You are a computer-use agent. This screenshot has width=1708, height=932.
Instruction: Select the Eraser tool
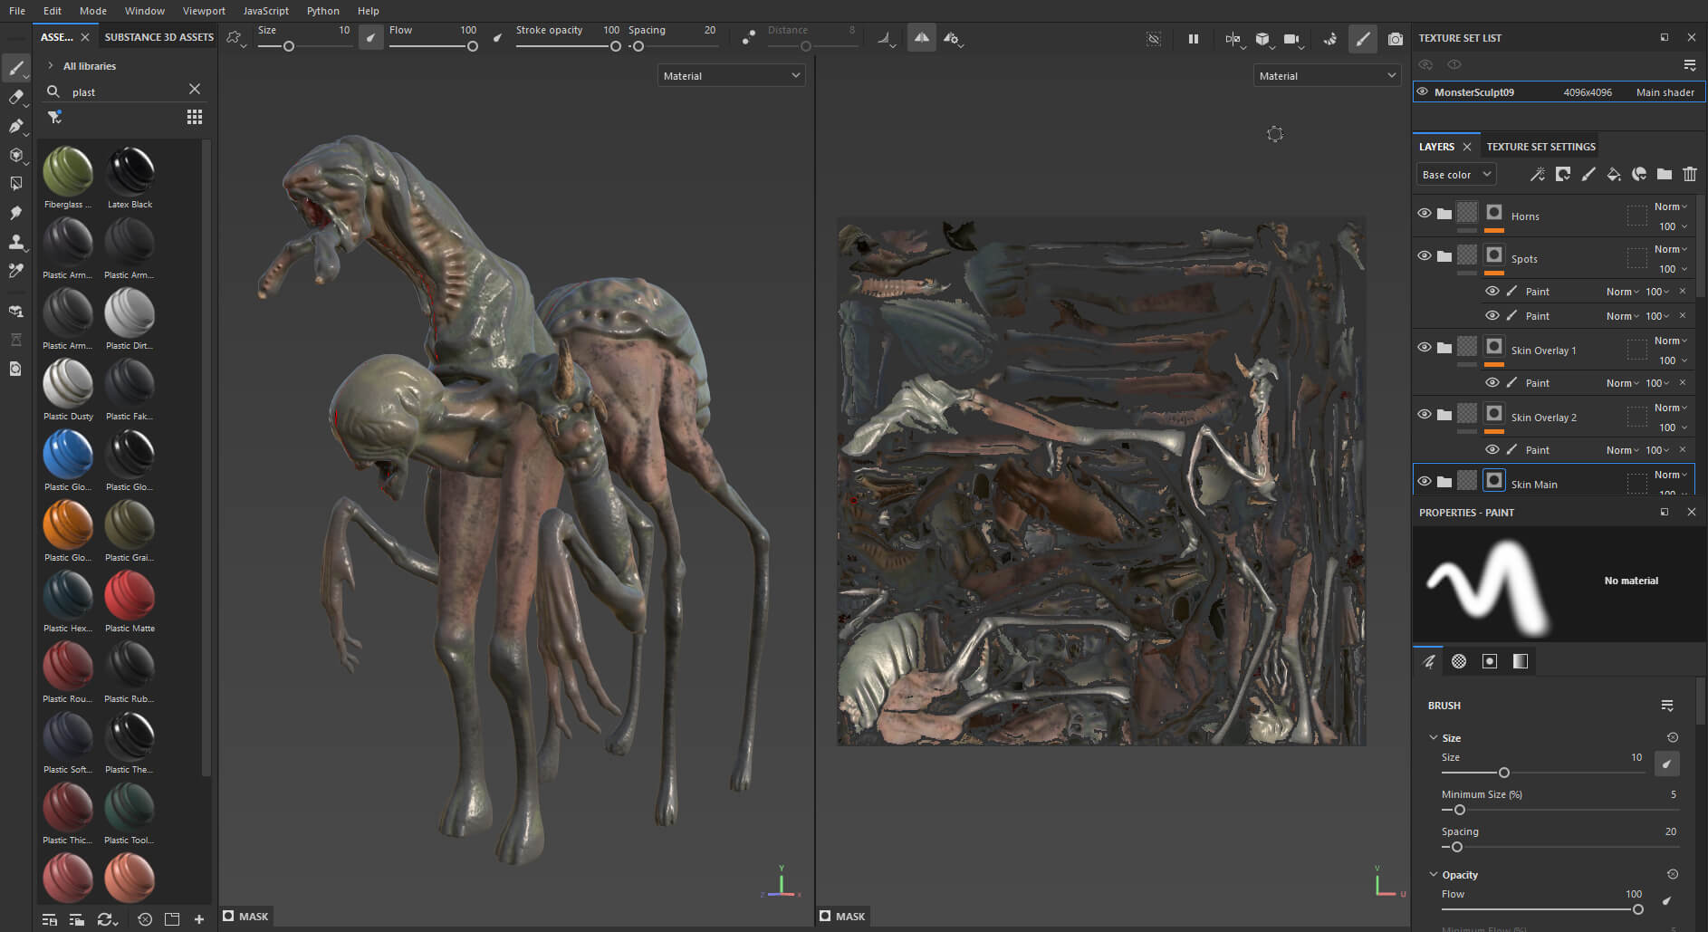[x=15, y=97]
